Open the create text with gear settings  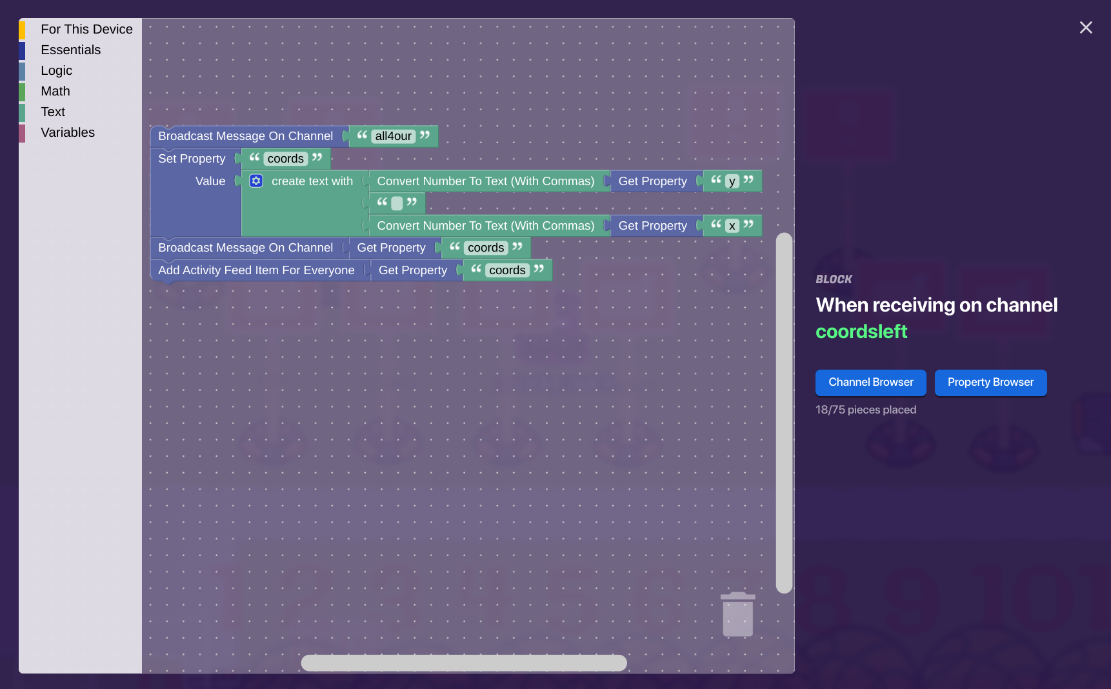[x=256, y=181]
